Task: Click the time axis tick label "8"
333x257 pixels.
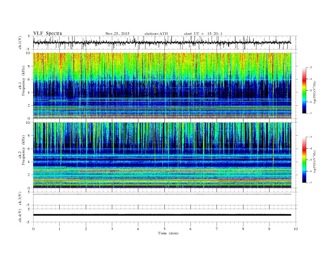Action: [243, 229]
